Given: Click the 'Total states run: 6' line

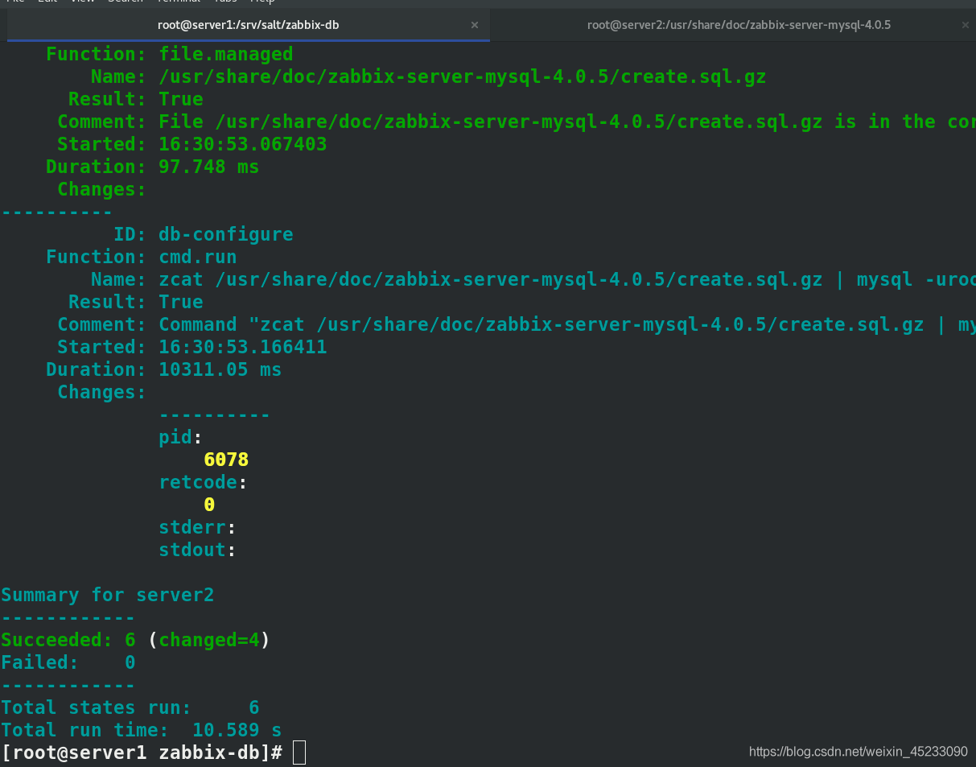Looking at the screenshot, I should click(130, 707).
